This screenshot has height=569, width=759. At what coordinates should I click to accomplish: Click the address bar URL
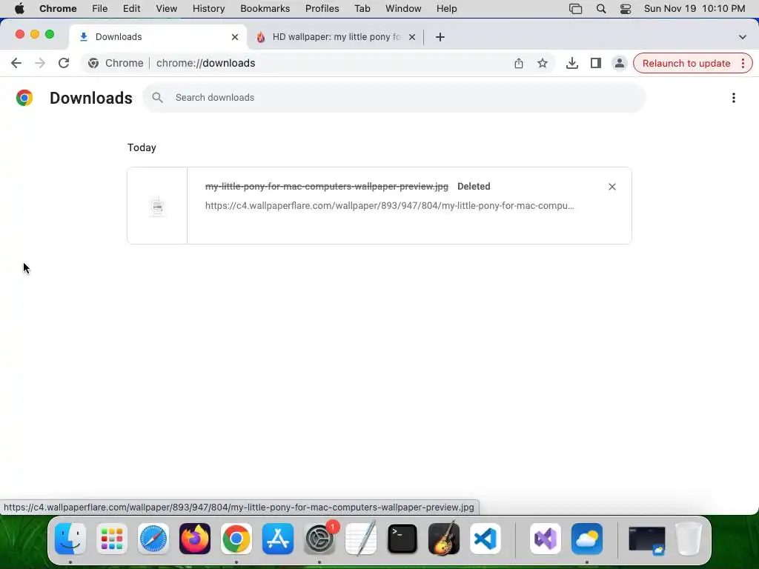(x=206, y=64)
